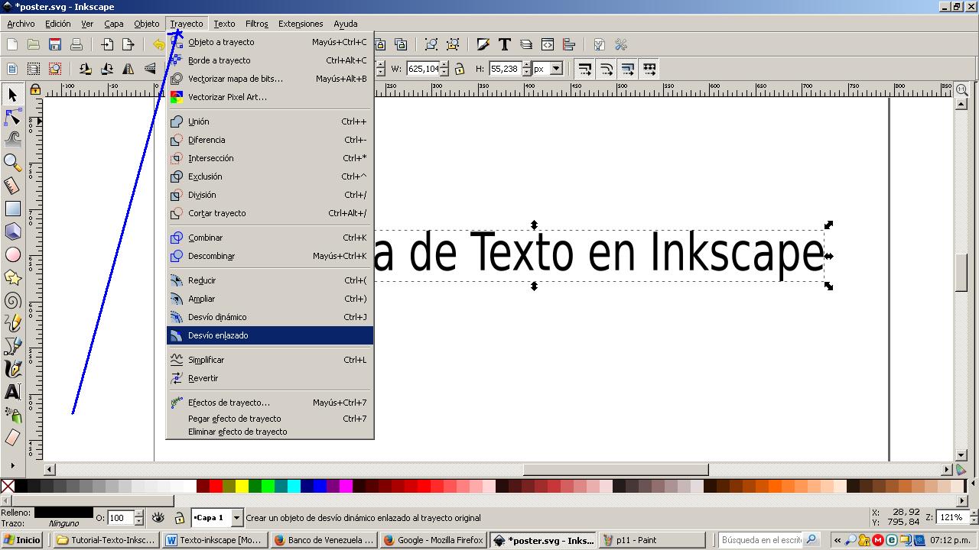Toggle current layer visibility eye
Viewport: 979px width, 550px height.
point(158,518)
